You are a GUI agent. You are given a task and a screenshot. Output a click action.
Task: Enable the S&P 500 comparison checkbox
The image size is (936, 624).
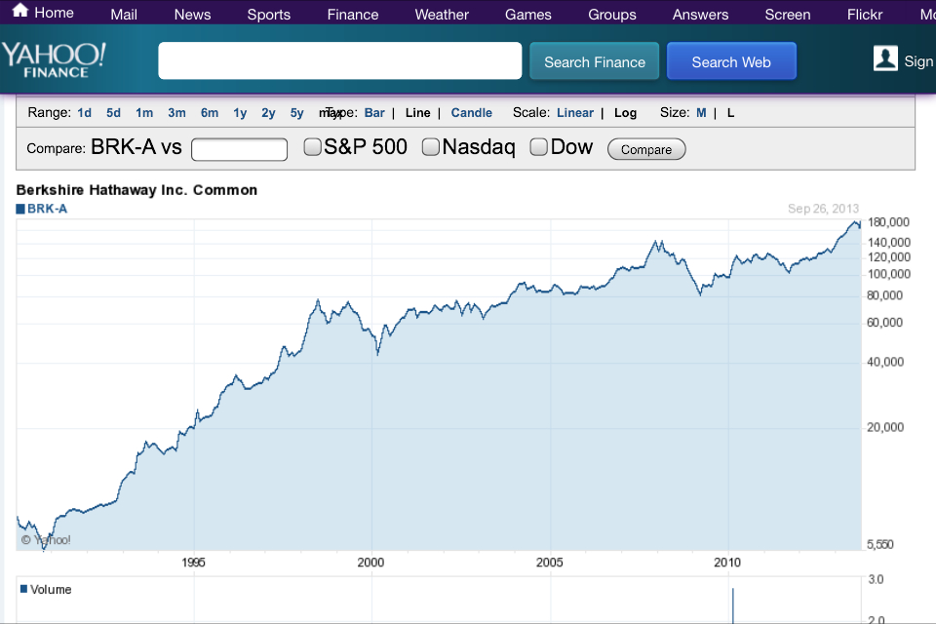[312, 147]
